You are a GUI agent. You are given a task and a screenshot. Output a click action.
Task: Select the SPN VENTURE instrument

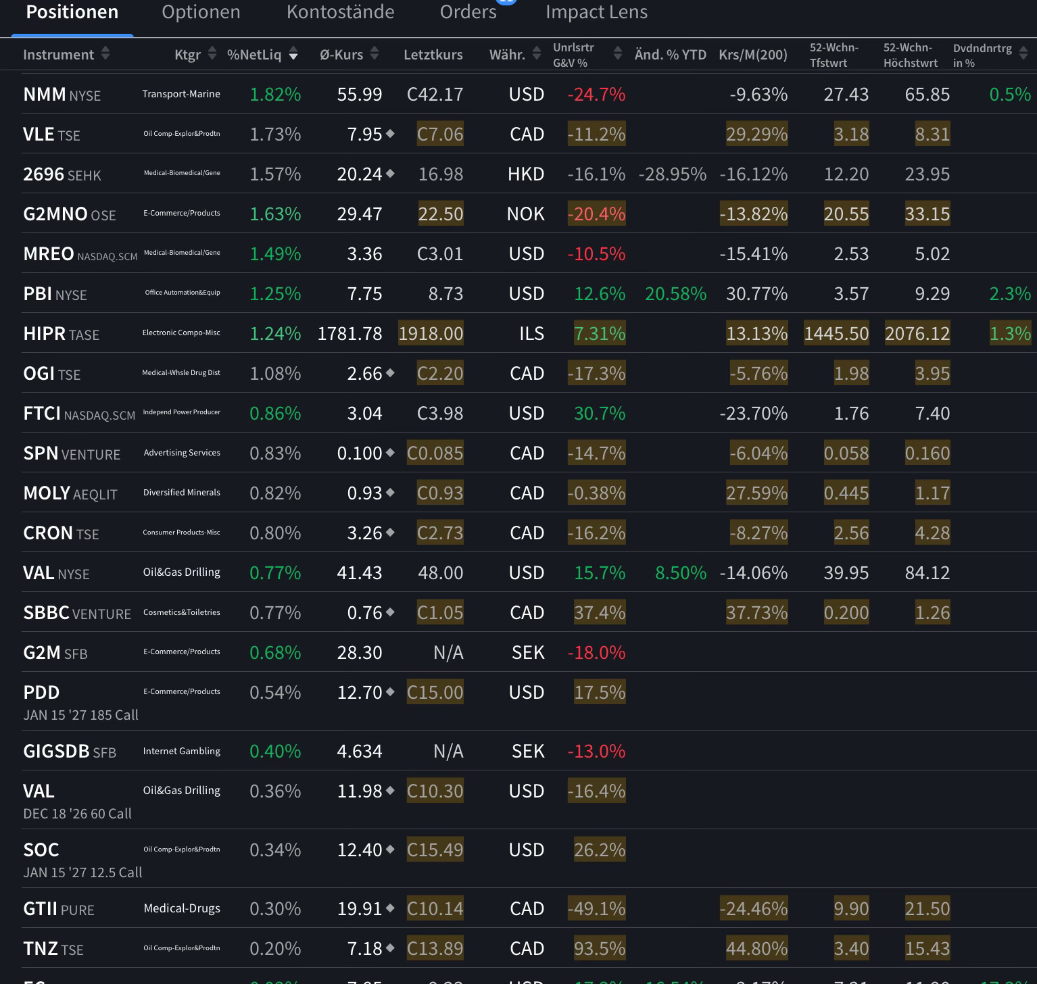(72, 453)
